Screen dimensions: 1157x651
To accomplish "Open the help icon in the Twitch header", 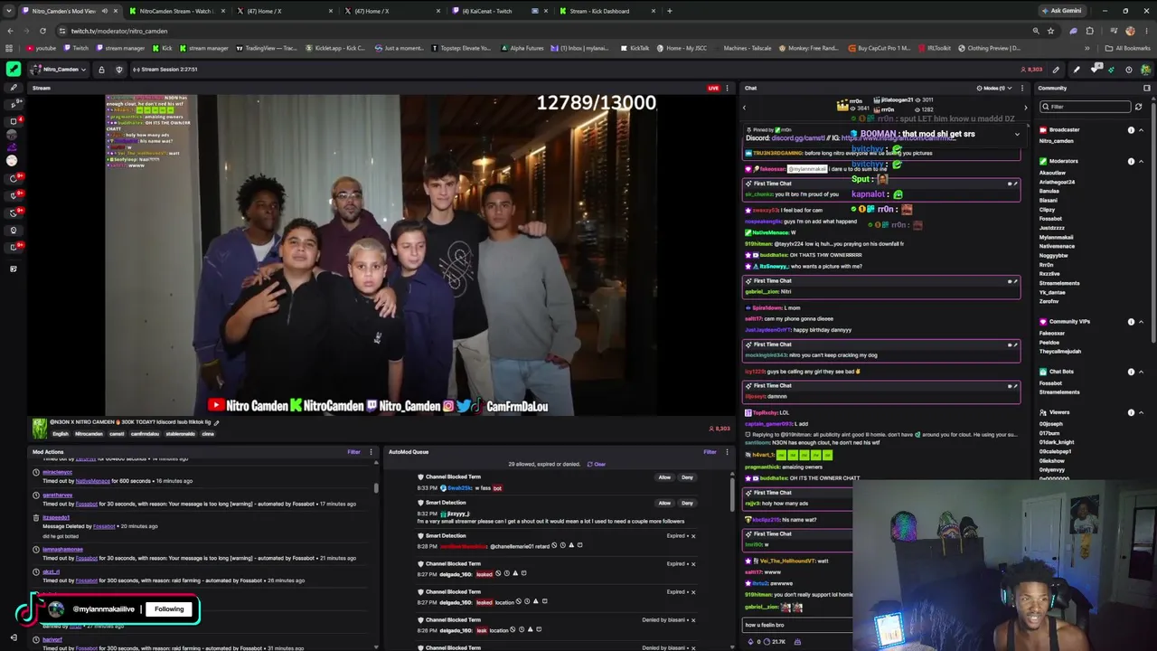I will click(x=1128, y=70).
